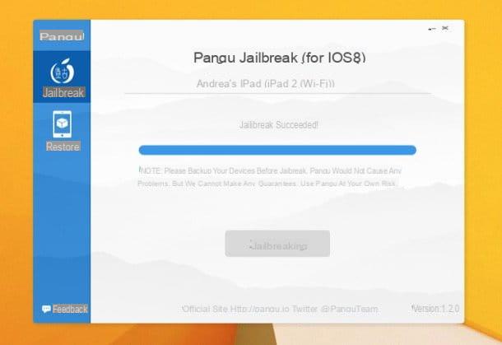Select the Jailbreak tab label
The width and height of the screenshot is (502, 345).
63,92
